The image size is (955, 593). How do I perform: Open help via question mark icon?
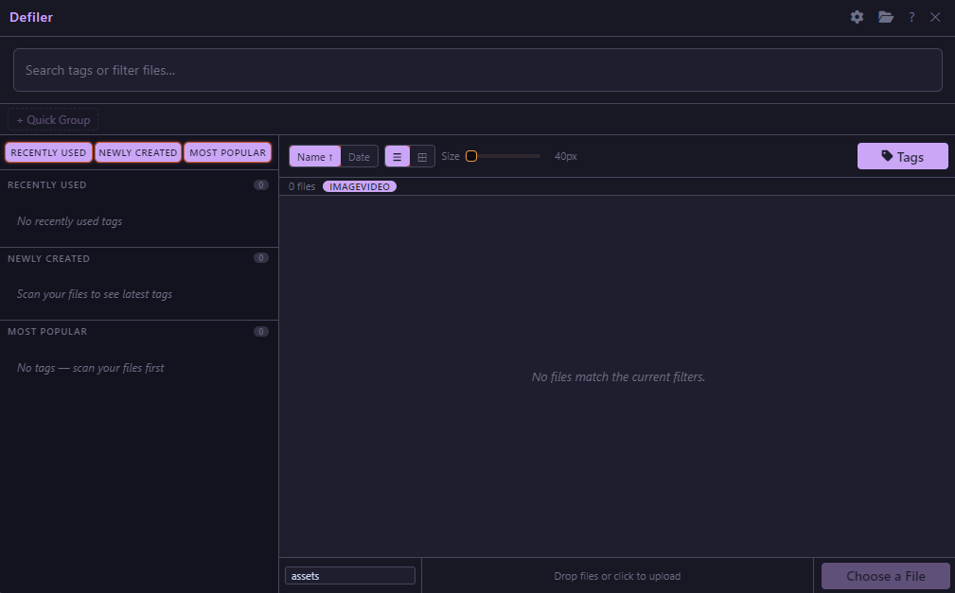point(911,17)
